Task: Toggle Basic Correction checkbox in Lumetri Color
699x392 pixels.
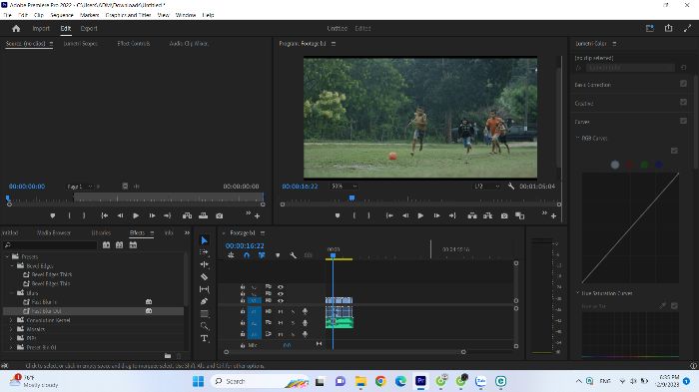Action: point(683,84)
